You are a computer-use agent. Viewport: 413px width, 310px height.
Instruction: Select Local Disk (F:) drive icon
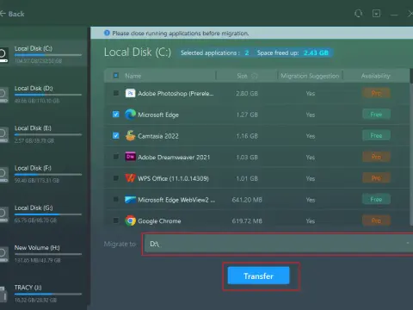pos(3,175)
